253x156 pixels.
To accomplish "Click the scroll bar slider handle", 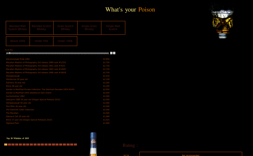I will coord(10,53).
